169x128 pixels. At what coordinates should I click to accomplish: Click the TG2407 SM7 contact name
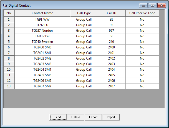click(42, 86)
